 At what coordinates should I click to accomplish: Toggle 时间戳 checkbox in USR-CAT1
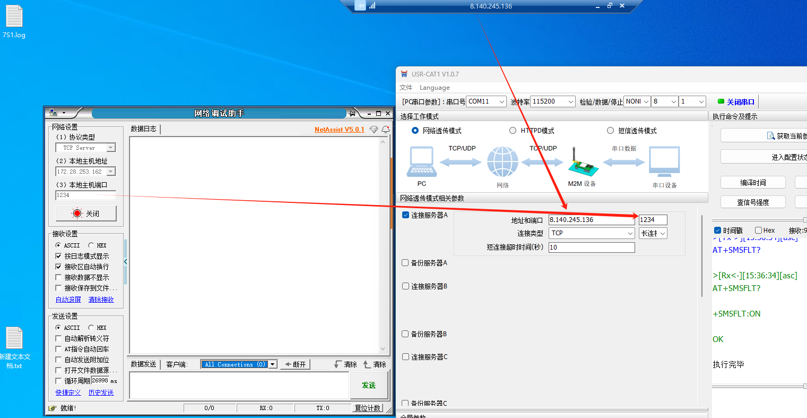pyautogui.click(x=718, y=231)
